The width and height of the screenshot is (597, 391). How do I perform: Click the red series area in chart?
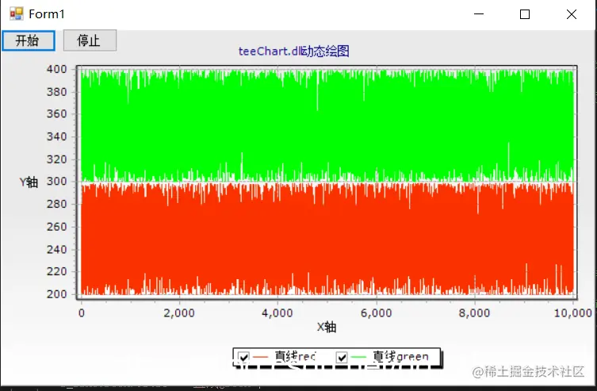pyautogui.click(x=327, y=238)
